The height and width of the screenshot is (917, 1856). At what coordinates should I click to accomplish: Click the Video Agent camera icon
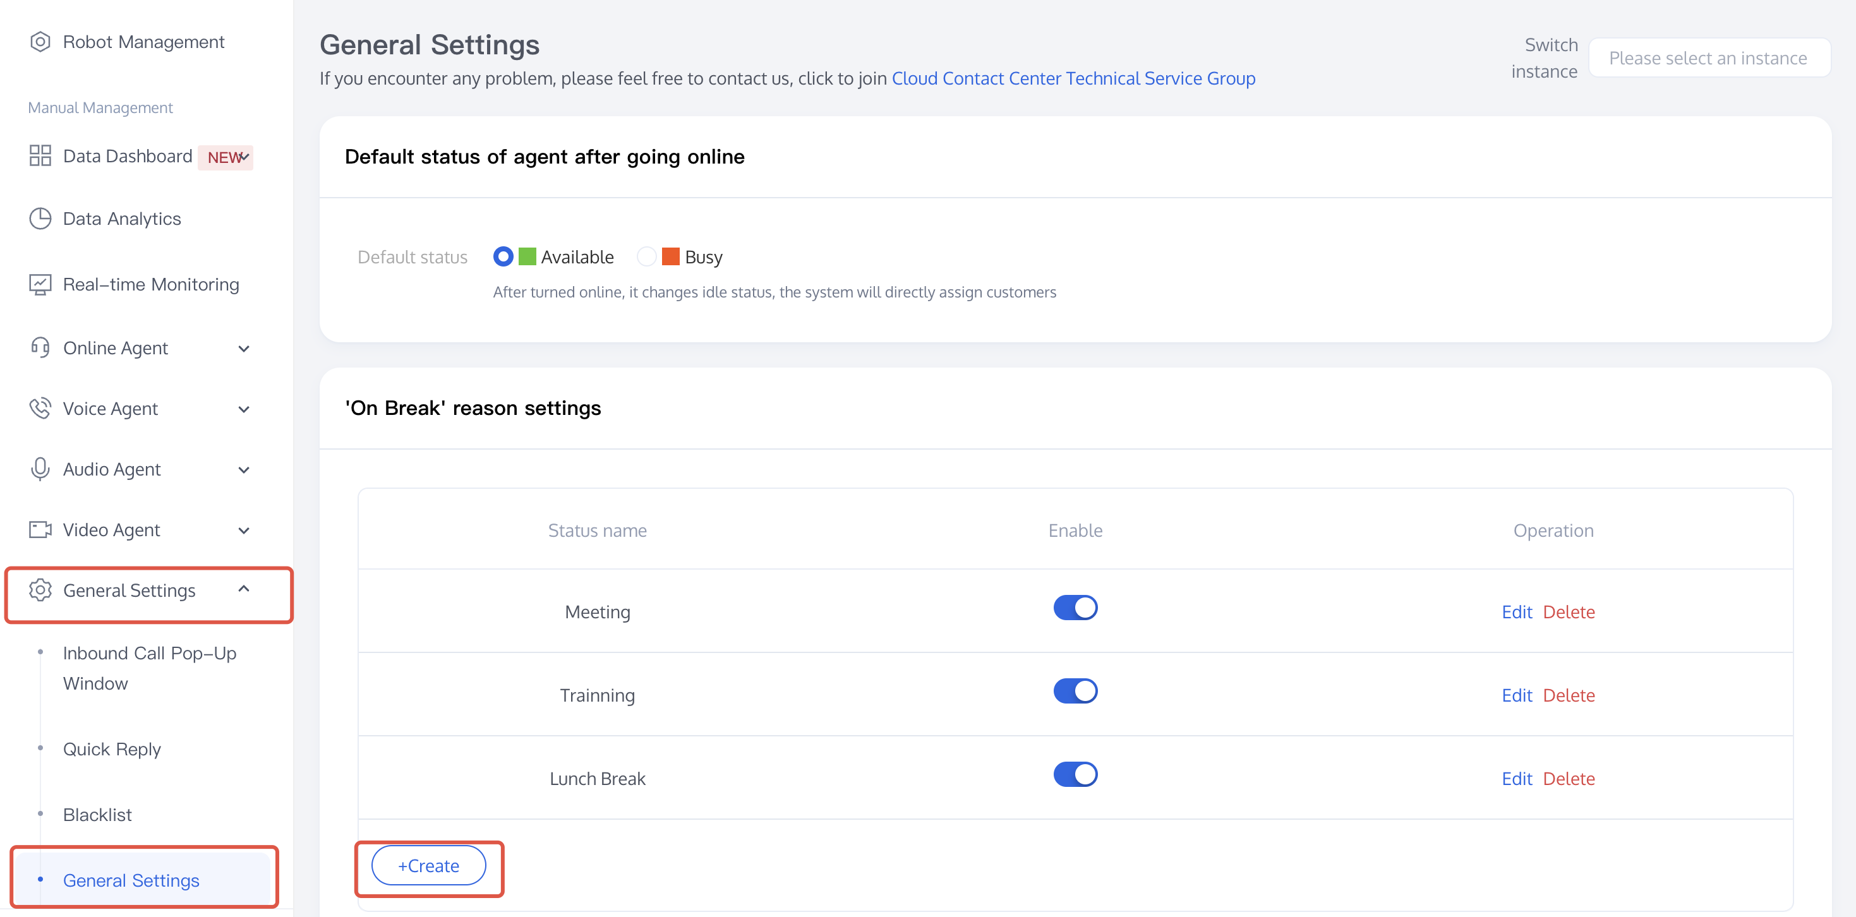click(x=40, y=529)
